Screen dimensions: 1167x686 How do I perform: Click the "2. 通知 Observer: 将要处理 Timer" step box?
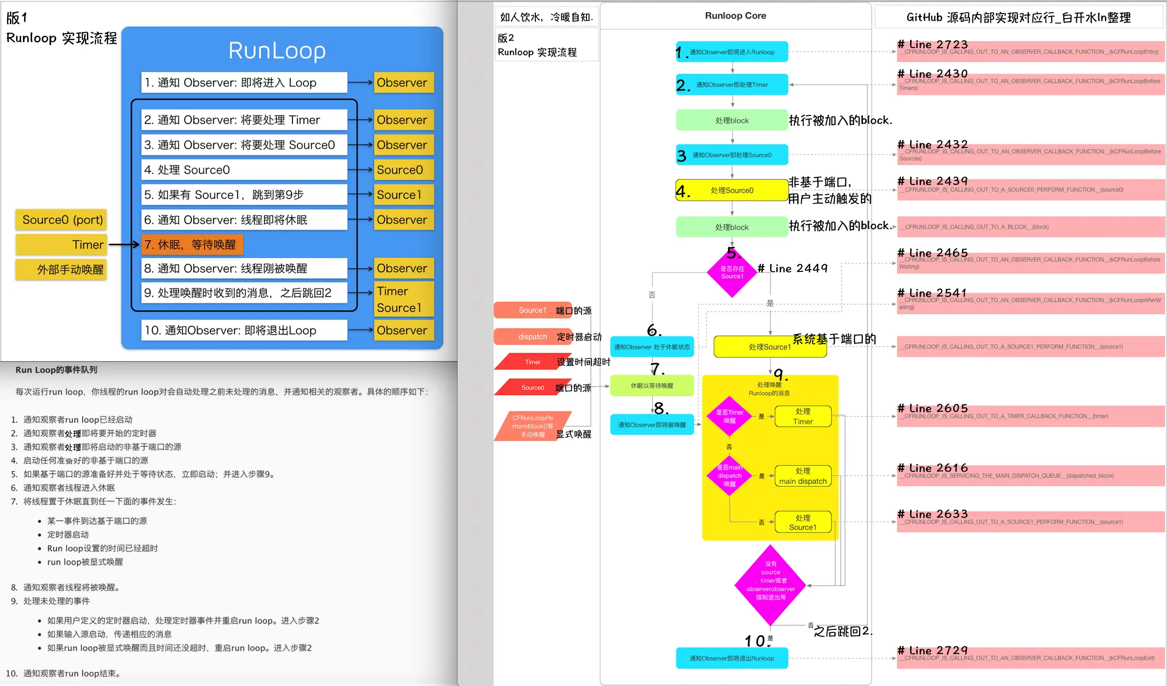point(244,120)
